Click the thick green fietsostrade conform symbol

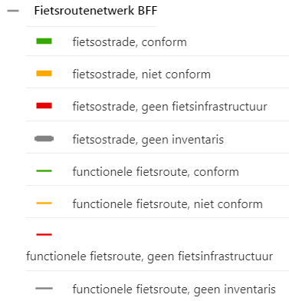[x=44, y=41]
